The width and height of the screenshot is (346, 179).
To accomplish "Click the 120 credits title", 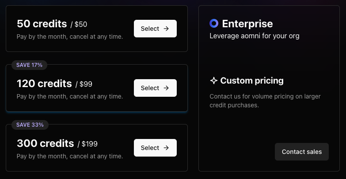I will click(44, 84).
